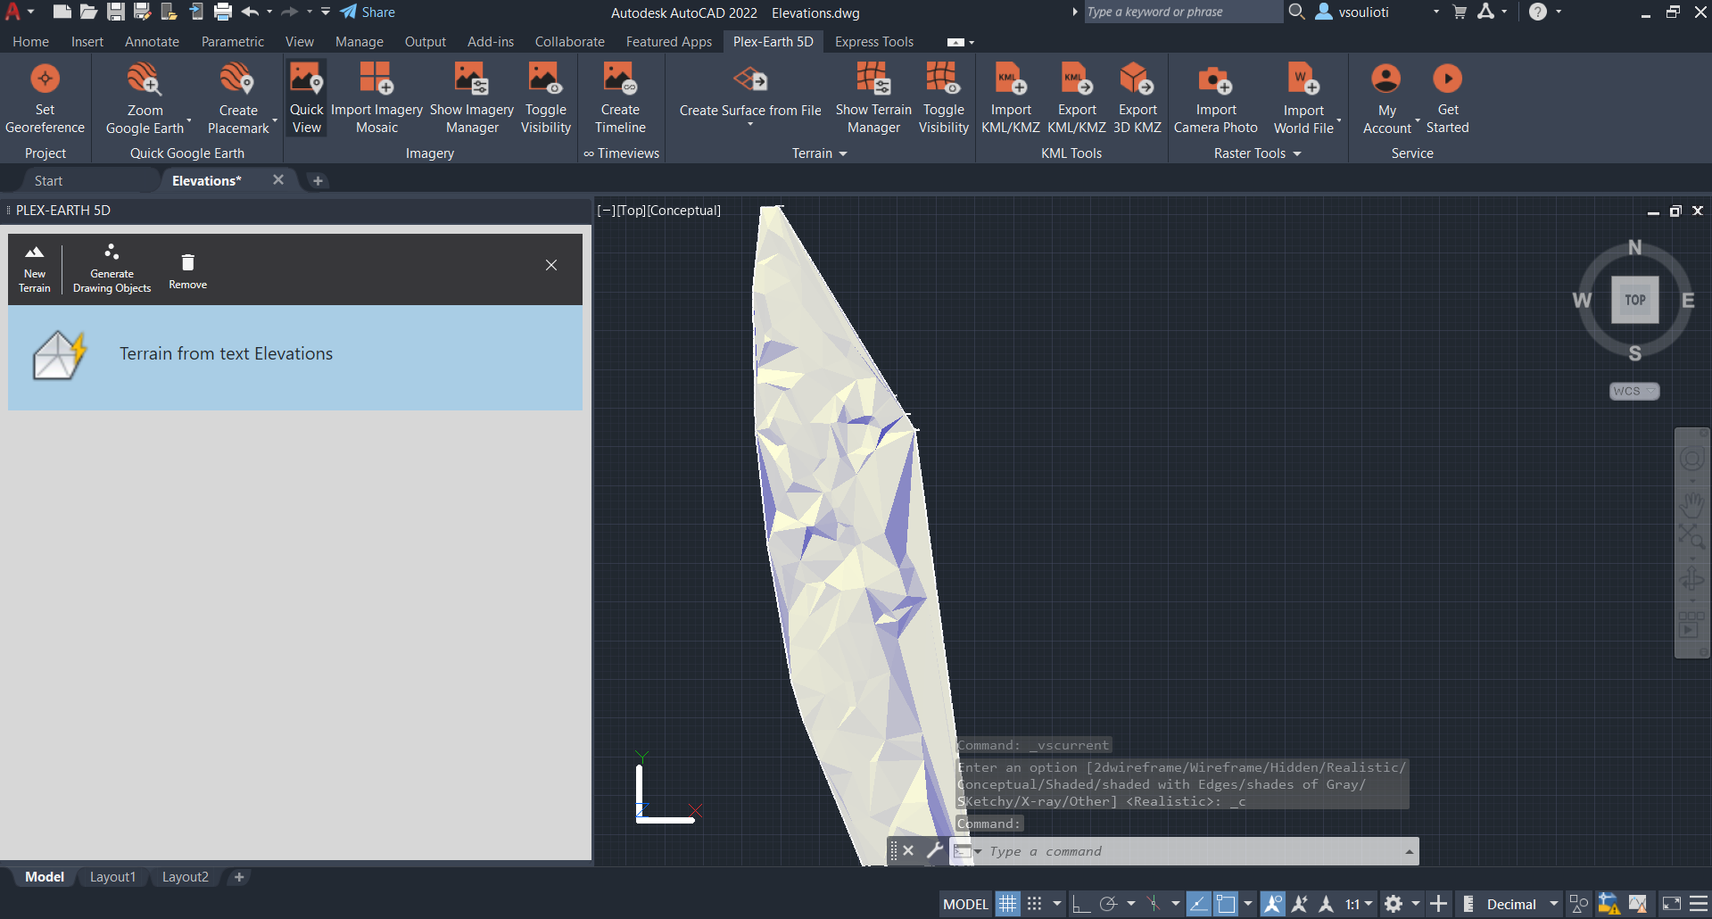
Task: Click Share button in title bar
Action: tap(368, 12)
